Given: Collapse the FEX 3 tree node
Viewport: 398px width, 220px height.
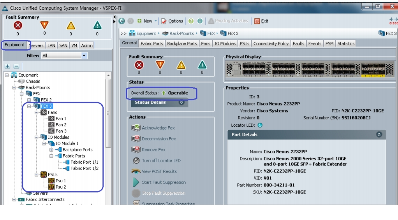Looking at the screenshot, I should pyautogui.click(x=29, y=106).
